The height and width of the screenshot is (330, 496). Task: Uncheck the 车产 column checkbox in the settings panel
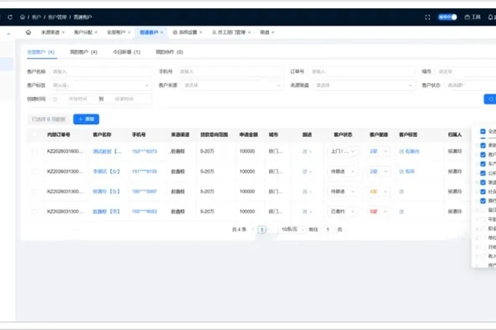(483, 164)
